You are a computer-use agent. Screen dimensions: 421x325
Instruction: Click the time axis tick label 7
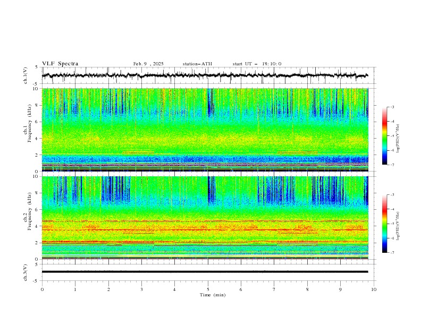tap(274, 289)
